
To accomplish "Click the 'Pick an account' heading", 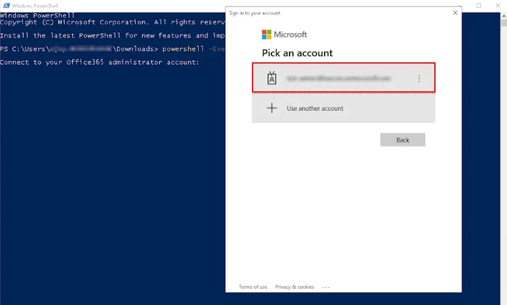I will click(x=297, y=53).
